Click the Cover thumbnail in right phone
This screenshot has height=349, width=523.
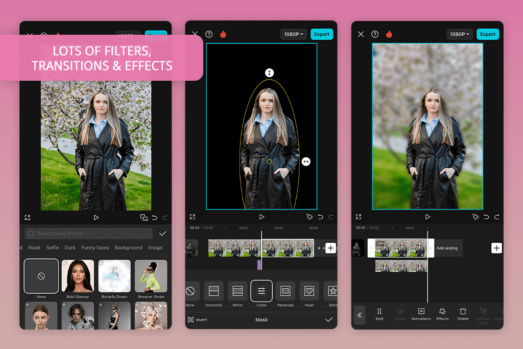[x=358, y=248]
